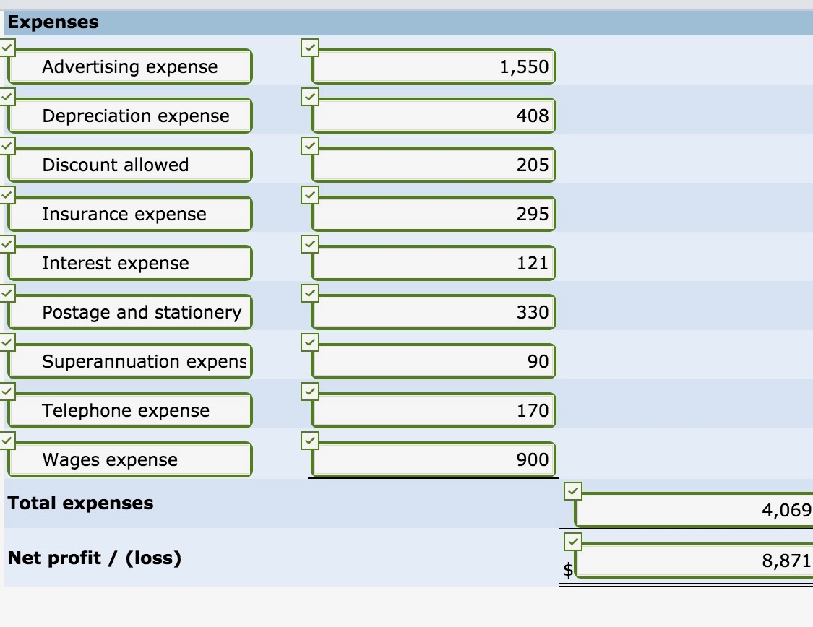Click the checkmark icon above the 170 amount
This screenshot has height=627, width=813.
[x=310, y=392]
